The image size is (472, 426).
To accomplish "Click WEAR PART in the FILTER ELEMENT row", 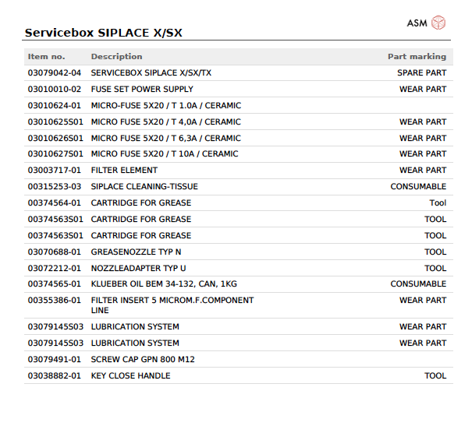I will pyautogui.click(x=423, y=171).
